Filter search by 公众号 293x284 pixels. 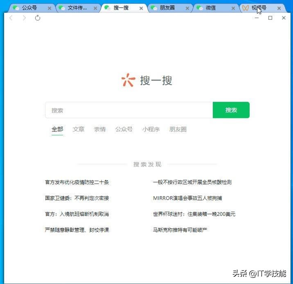(x=124, y=129)
